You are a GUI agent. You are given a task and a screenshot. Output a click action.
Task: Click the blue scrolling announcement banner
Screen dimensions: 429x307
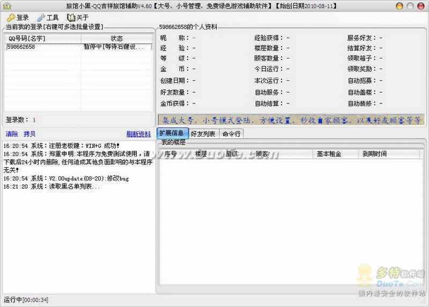coord(291,120)
